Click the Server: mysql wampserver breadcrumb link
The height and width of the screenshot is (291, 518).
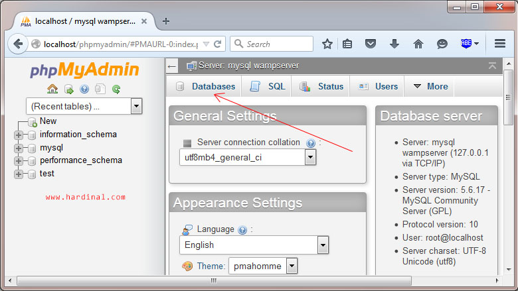pos(249,66)
